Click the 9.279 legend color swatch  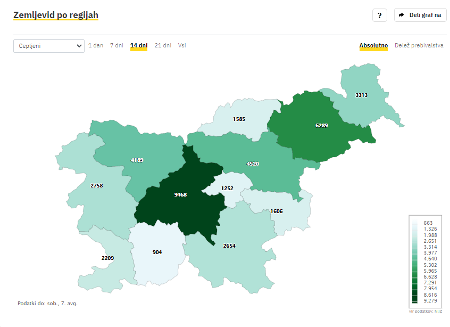(415, 300)
